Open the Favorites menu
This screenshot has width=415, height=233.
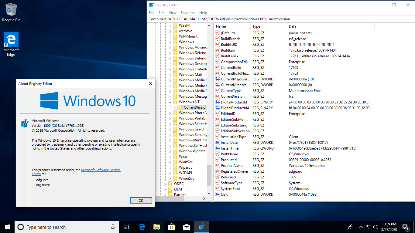point(188,13)
